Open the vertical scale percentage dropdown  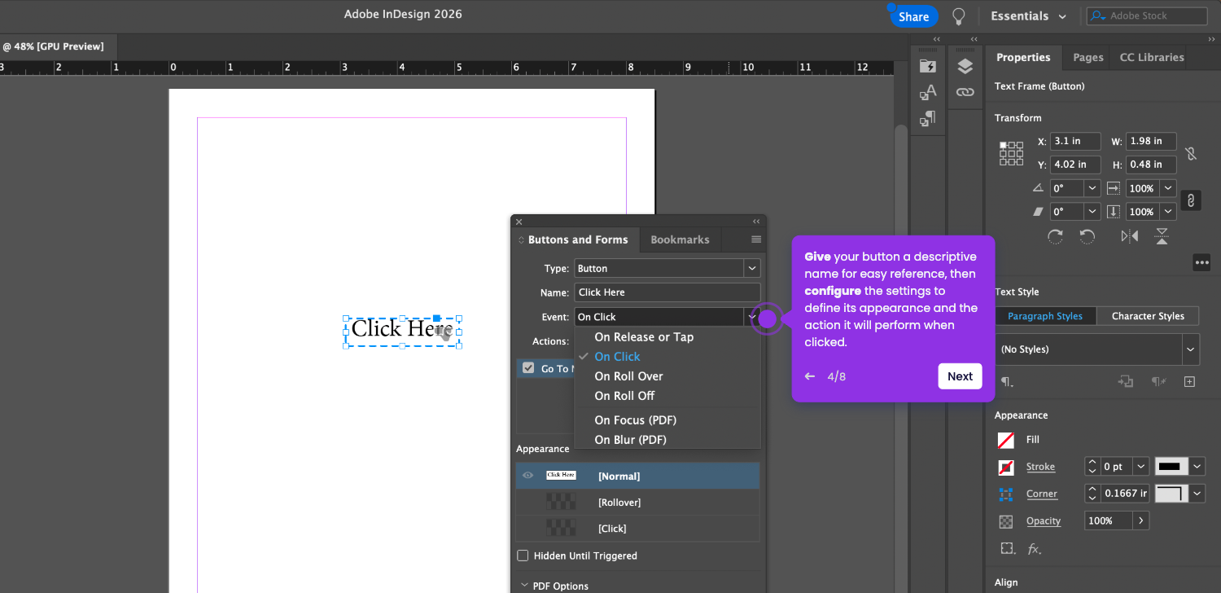(1168, 212)
